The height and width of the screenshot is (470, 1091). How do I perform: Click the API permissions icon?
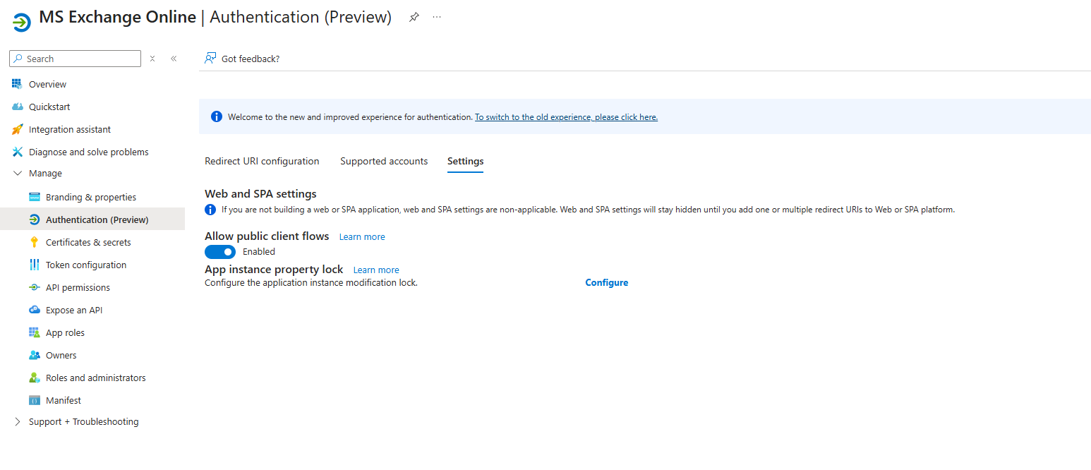tap(35, 287)
